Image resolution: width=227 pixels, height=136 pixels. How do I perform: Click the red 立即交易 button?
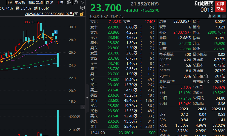220,6
